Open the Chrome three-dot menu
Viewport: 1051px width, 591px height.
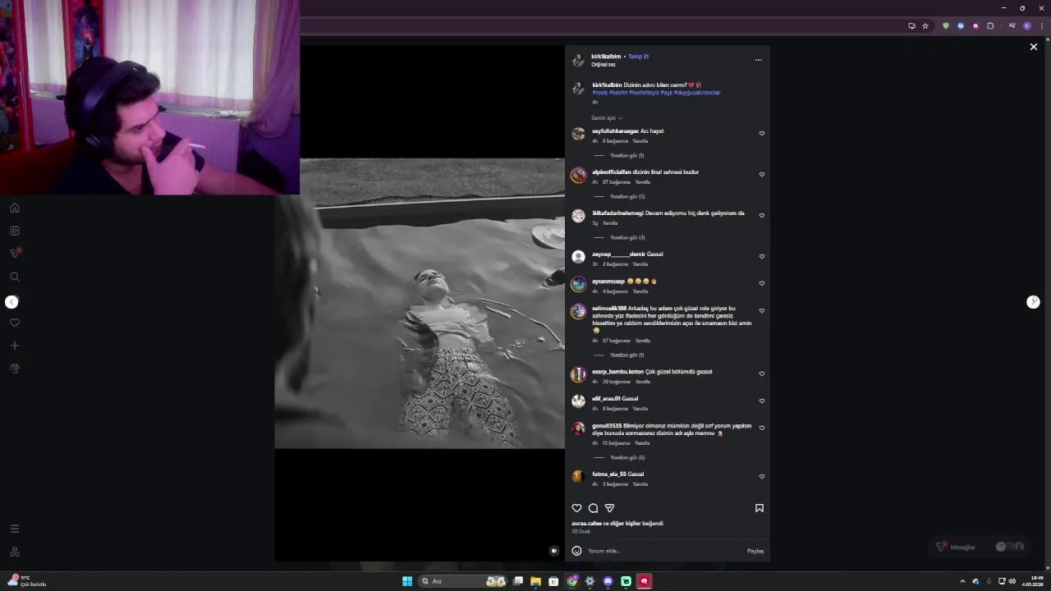click(x=1042, y=25)
